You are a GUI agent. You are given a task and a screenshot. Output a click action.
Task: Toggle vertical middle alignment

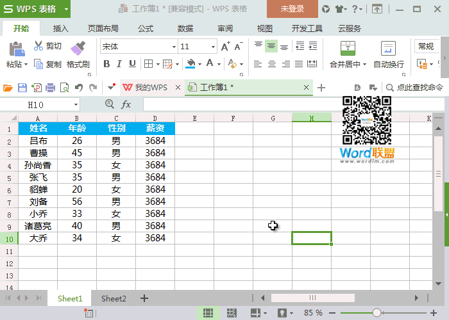coord(271,46)
